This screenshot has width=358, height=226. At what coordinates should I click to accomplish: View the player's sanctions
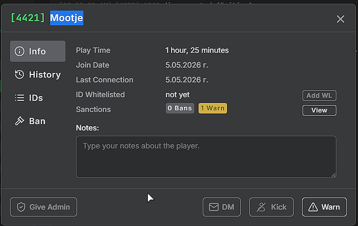[319, 110]
